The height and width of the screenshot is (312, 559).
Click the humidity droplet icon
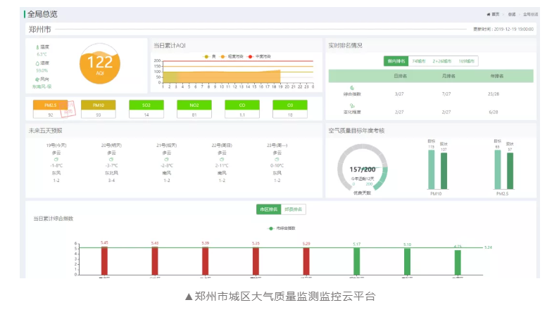(x=37, y=63)
